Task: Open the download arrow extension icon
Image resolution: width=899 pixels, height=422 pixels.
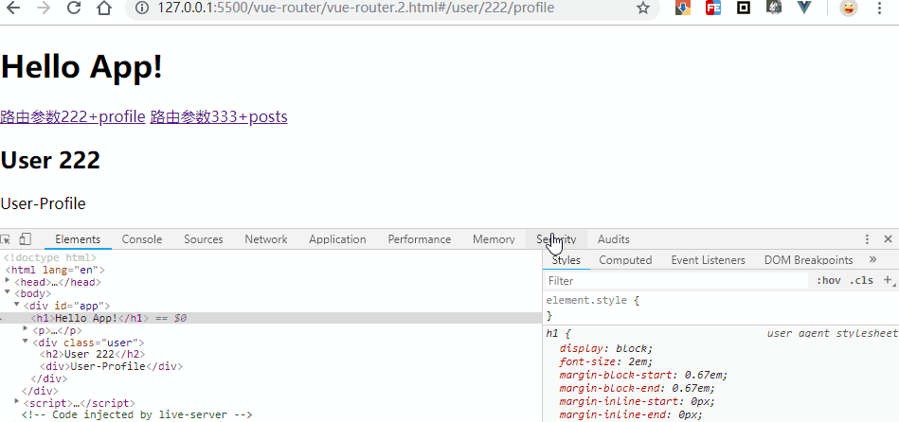Action: pos(682,8)
